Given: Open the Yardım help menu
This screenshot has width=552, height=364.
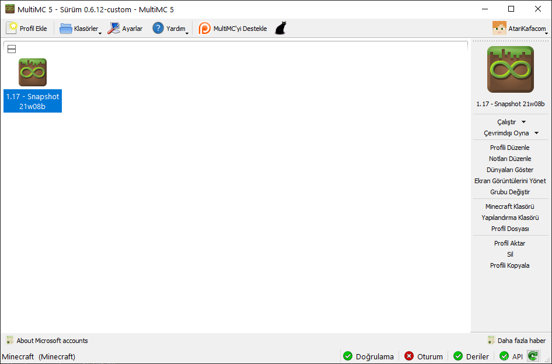Looking at the screenshot, I should 170,29.
